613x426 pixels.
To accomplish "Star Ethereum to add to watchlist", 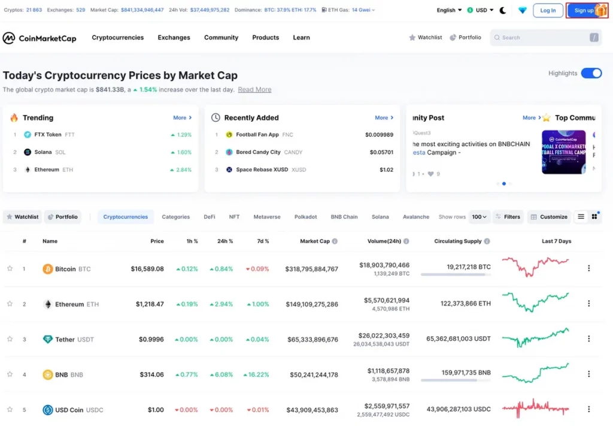I will pos(10,304).
